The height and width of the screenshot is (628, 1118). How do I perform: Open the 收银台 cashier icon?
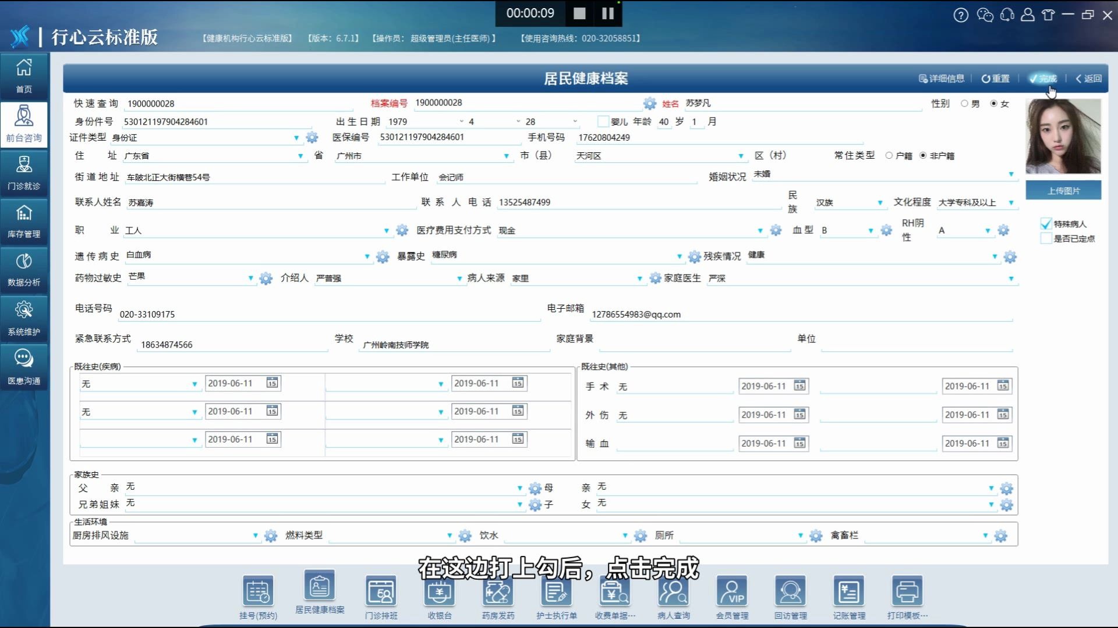(439, 592)
